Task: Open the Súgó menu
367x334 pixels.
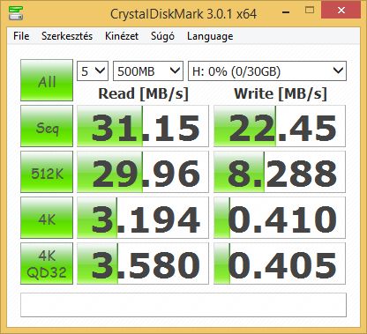Action: (x=162, y=36)
